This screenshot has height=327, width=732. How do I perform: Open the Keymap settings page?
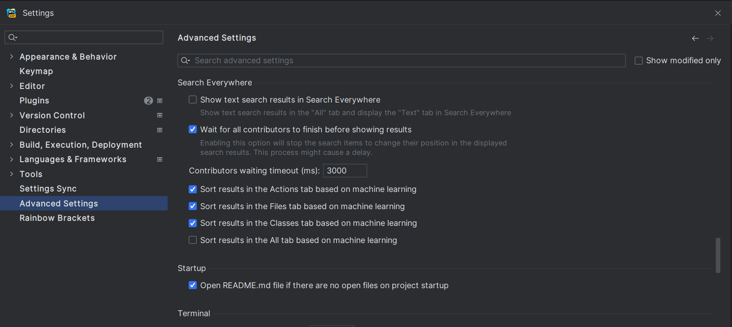[36, 71]
